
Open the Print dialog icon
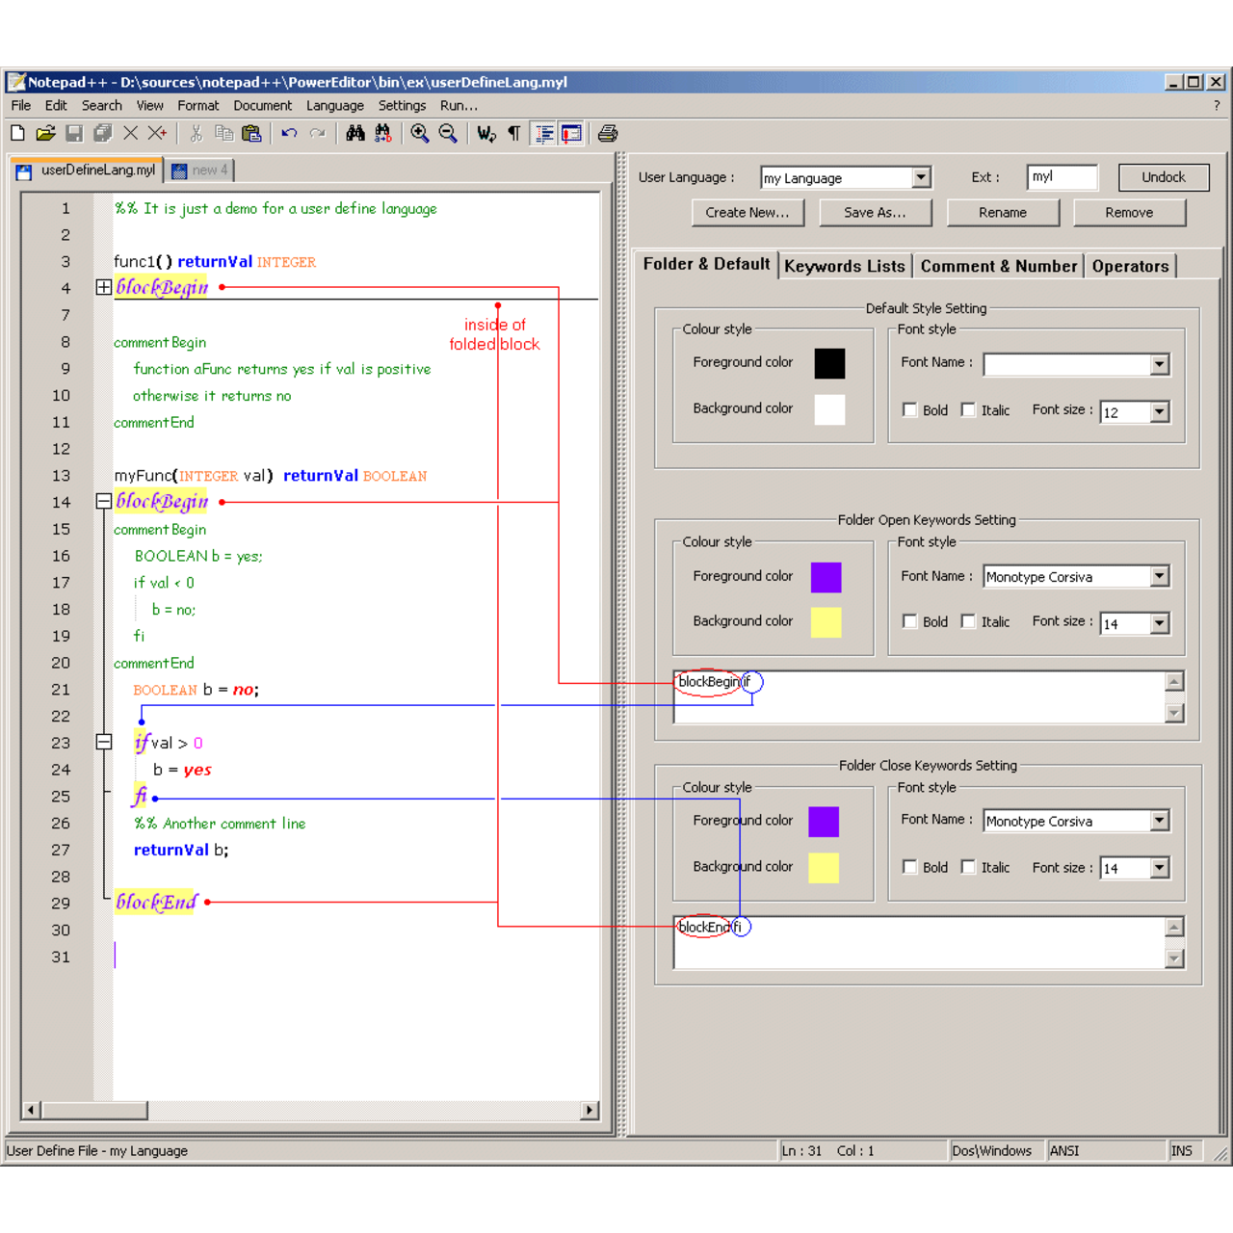pyautogui.click(x=607, y=133)
